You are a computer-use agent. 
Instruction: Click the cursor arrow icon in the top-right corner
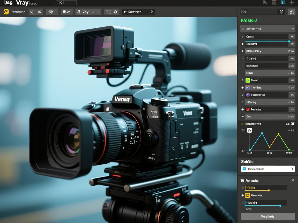coord(265,3)
